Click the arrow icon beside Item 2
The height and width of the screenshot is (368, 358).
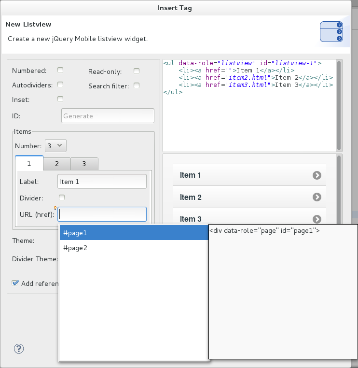[317, 197]
